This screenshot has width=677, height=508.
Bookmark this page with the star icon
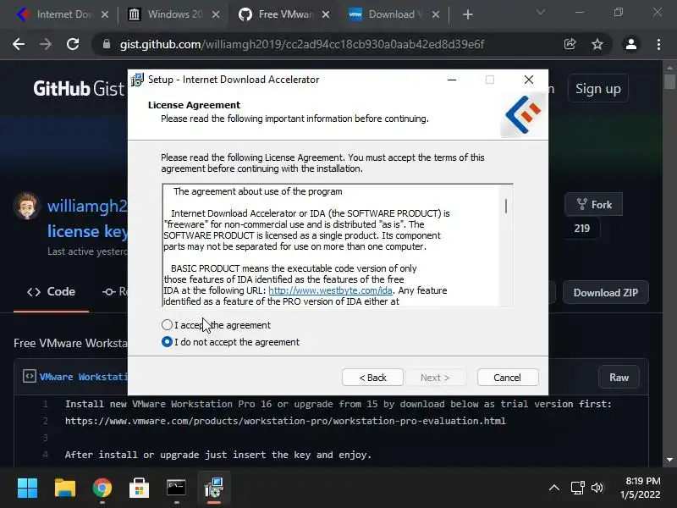[x=597, y=44]
